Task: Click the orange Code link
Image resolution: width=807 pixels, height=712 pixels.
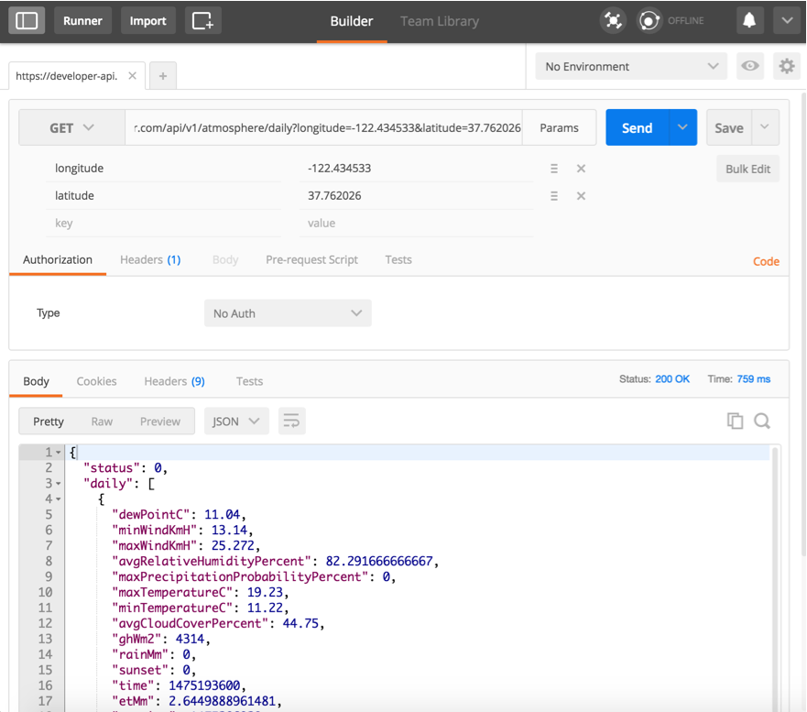Action: pos(766,261)
